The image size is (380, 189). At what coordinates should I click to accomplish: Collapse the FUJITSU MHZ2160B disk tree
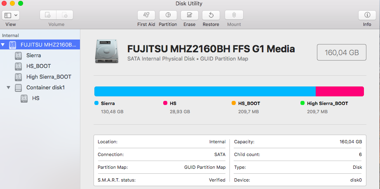3,45
